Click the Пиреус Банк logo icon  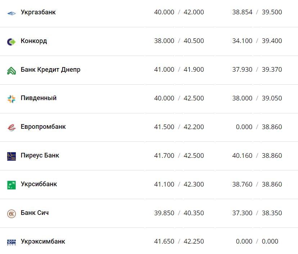coord(12,156)
